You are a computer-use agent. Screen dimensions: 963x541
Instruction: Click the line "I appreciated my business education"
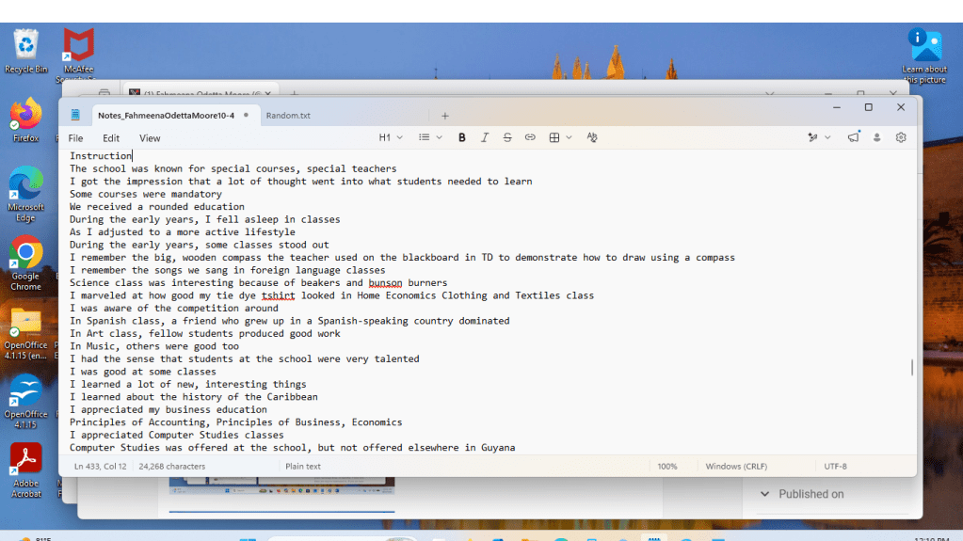pos(169,409)
